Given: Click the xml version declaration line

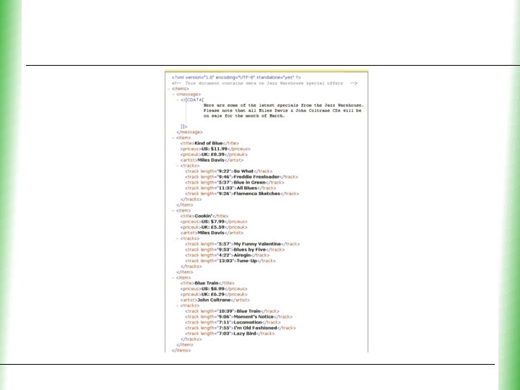Looking at the screenshot, I should 236,77.
